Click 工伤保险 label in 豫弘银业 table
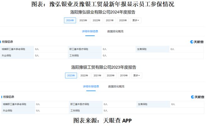Screen dimensions: 207x126 click(x=74, y=56)
